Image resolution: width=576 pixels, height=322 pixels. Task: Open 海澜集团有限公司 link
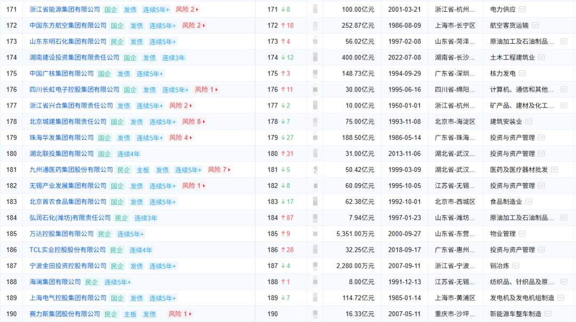[55, 282]
